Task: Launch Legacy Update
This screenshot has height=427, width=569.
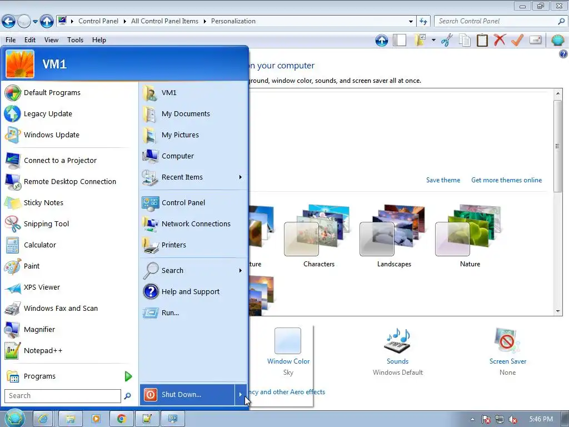Action: tap(69, 113)
